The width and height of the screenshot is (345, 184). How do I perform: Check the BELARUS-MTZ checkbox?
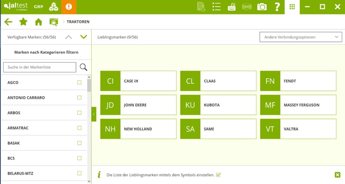[80, 173]
